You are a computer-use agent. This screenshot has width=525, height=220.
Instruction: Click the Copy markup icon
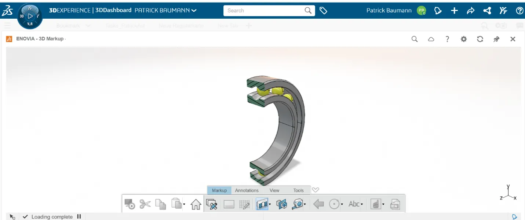coord(161,204)
